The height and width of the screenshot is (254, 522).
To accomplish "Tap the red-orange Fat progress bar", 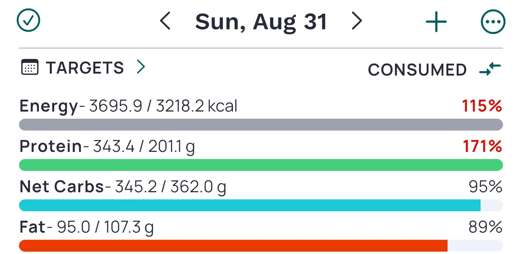I will point(233,246).
